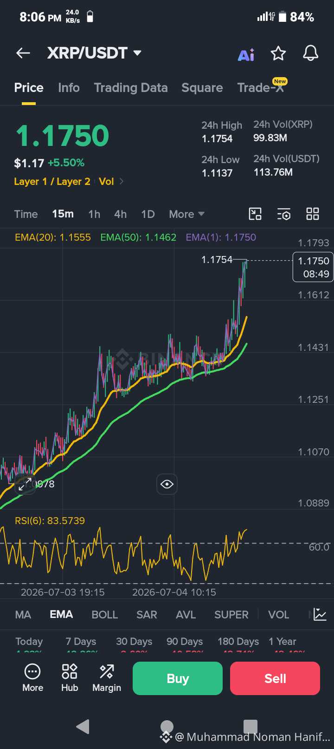Expand Layer 1 / Layer 2 Vol chevron
Image resolution: width=334 pixels, height=749 pixels.
coord(122,181)
